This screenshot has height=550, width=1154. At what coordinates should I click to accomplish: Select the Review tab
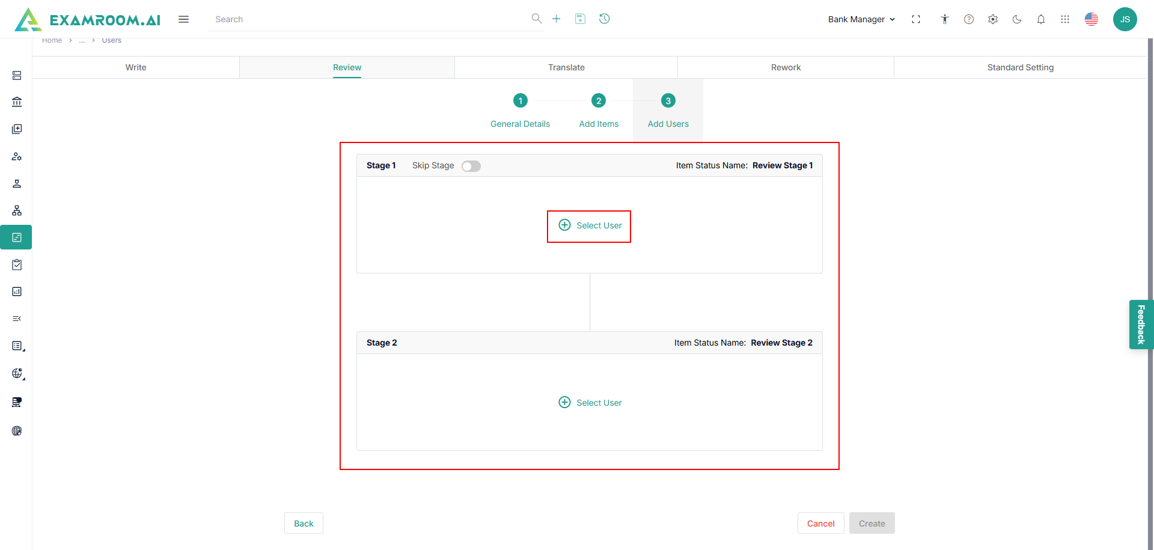(347, 67)
